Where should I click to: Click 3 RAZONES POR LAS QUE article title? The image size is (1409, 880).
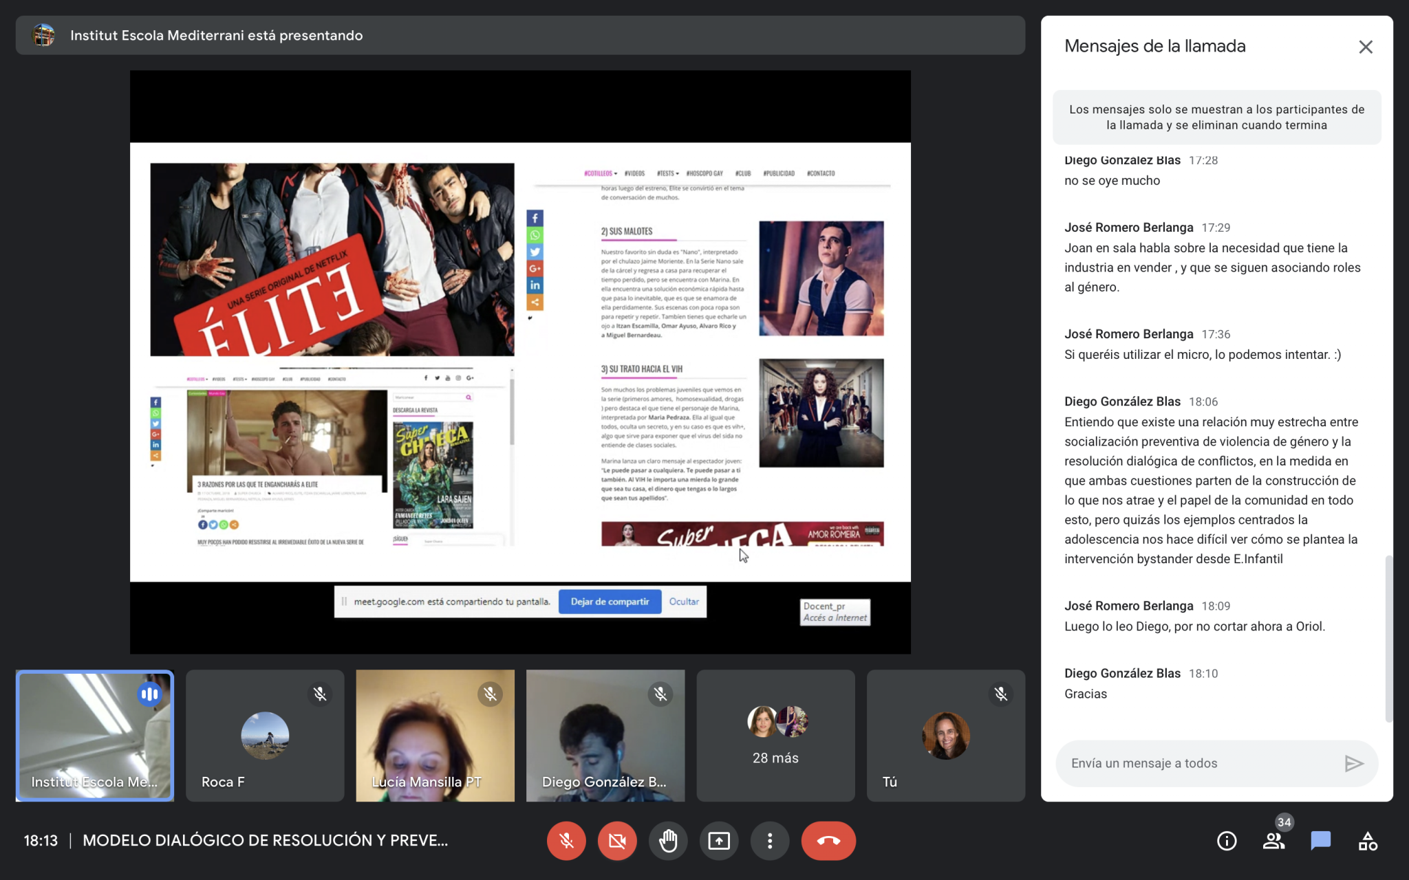point(258,484)
